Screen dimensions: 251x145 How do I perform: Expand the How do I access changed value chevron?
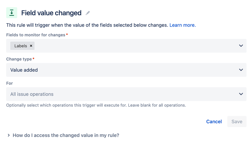click(9, 135)
